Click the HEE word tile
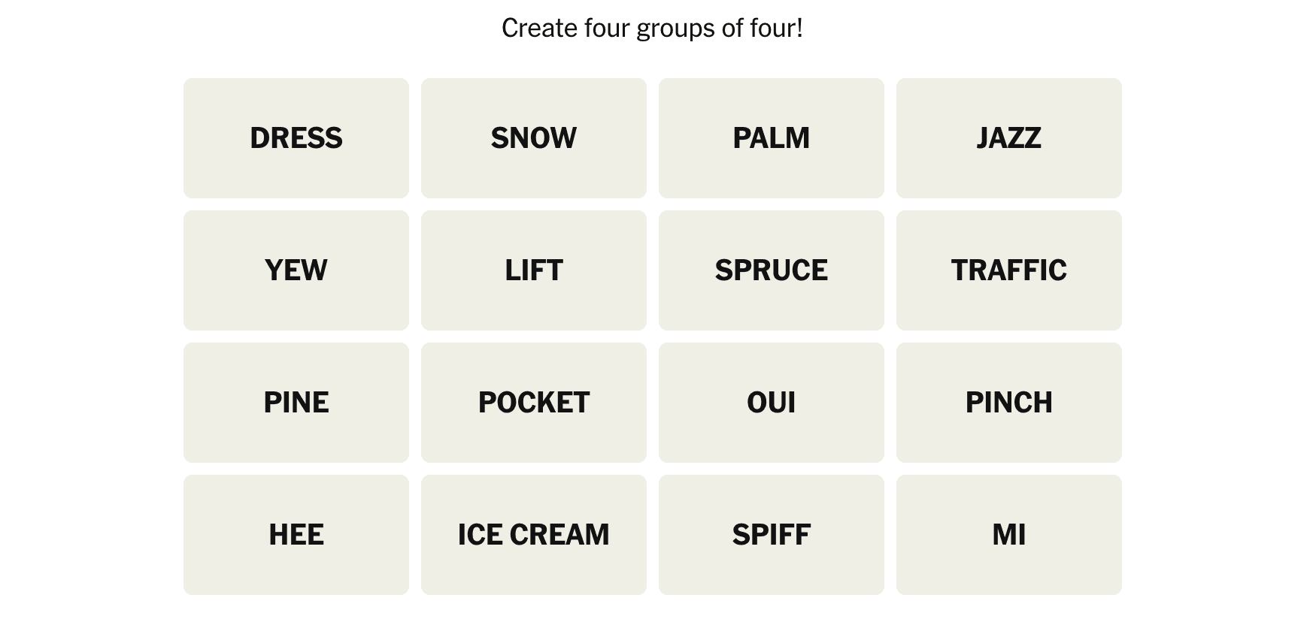Image resolution: width=1316 pixels, height=619 pixels. tap(296, 535)
